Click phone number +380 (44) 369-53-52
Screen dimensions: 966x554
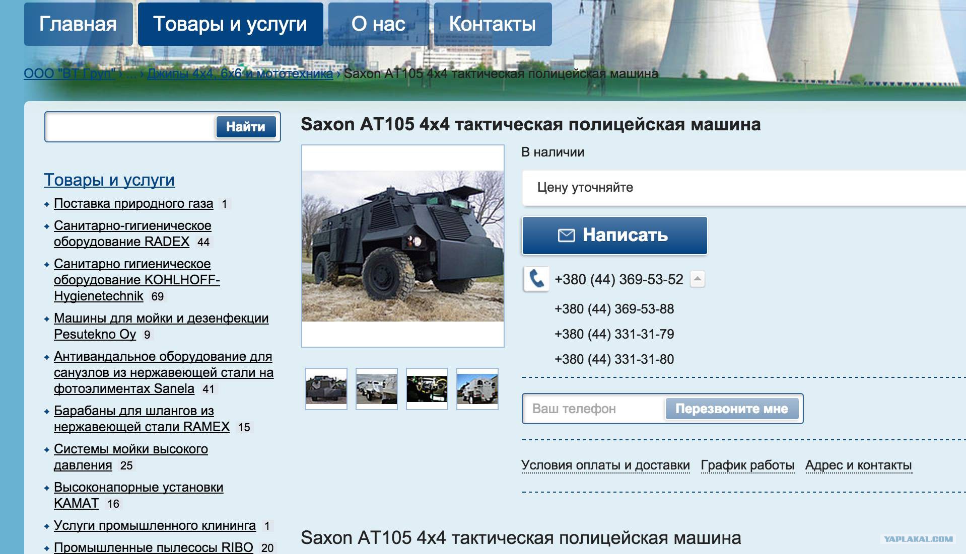coord(619,279)
